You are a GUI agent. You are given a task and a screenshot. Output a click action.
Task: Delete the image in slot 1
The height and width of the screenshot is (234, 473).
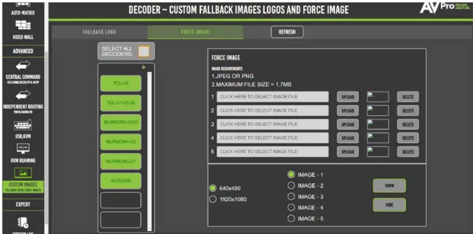click(x=408, y=97)
